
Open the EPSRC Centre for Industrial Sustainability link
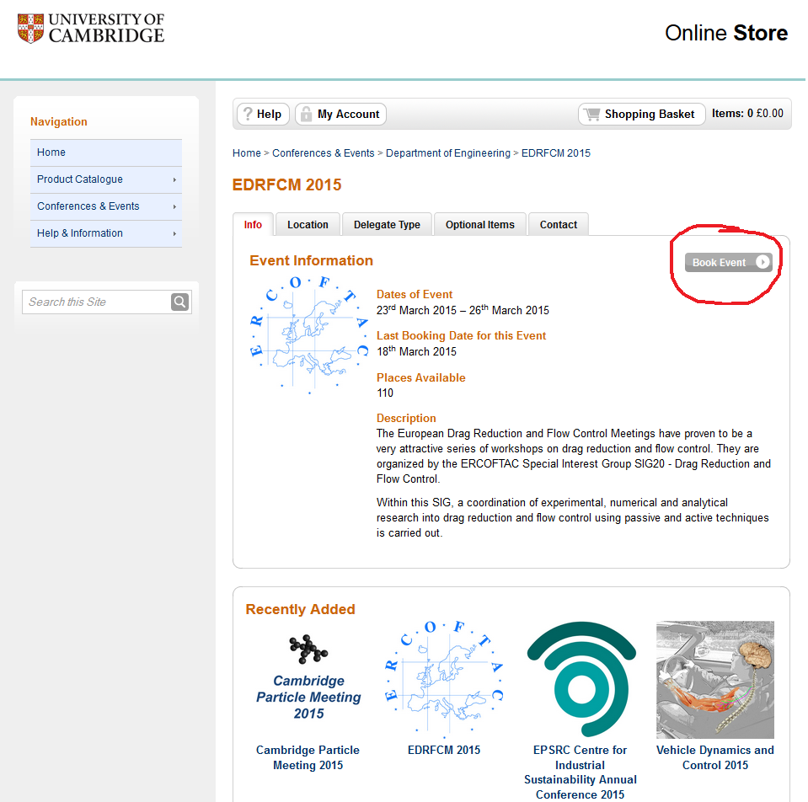tap(581, 773)
